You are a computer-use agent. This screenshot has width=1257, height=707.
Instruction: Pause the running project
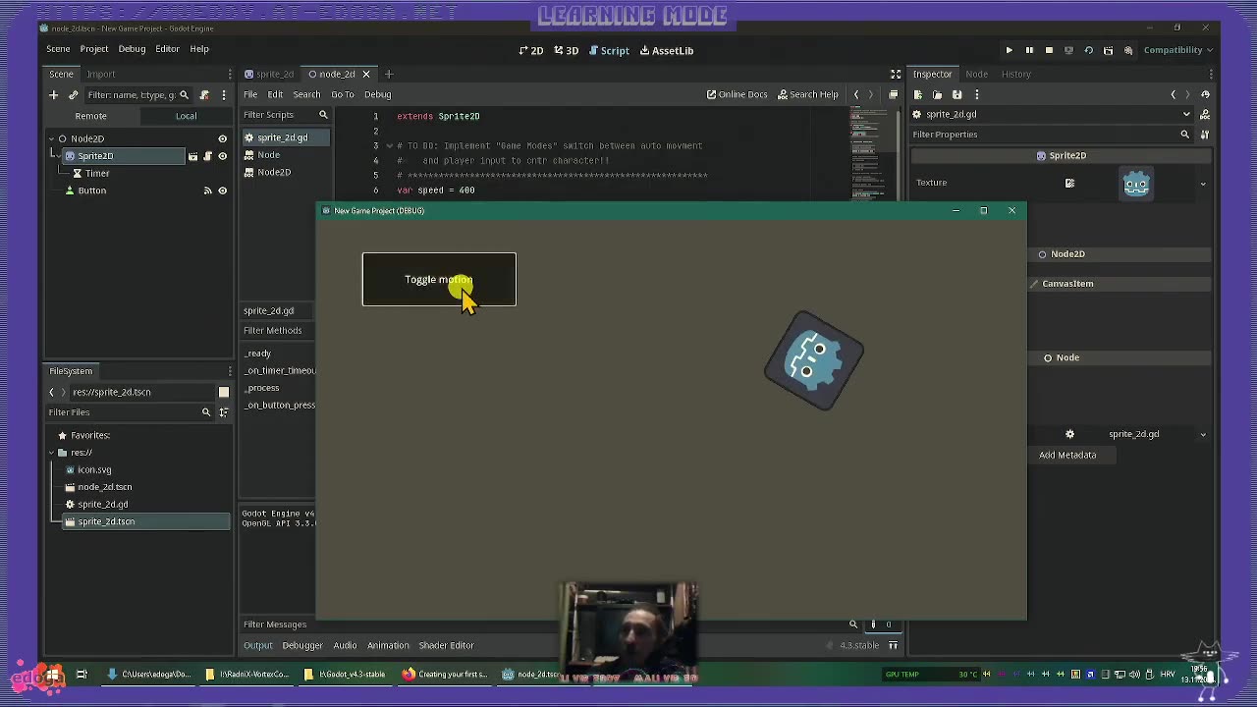click(1029, 50)
